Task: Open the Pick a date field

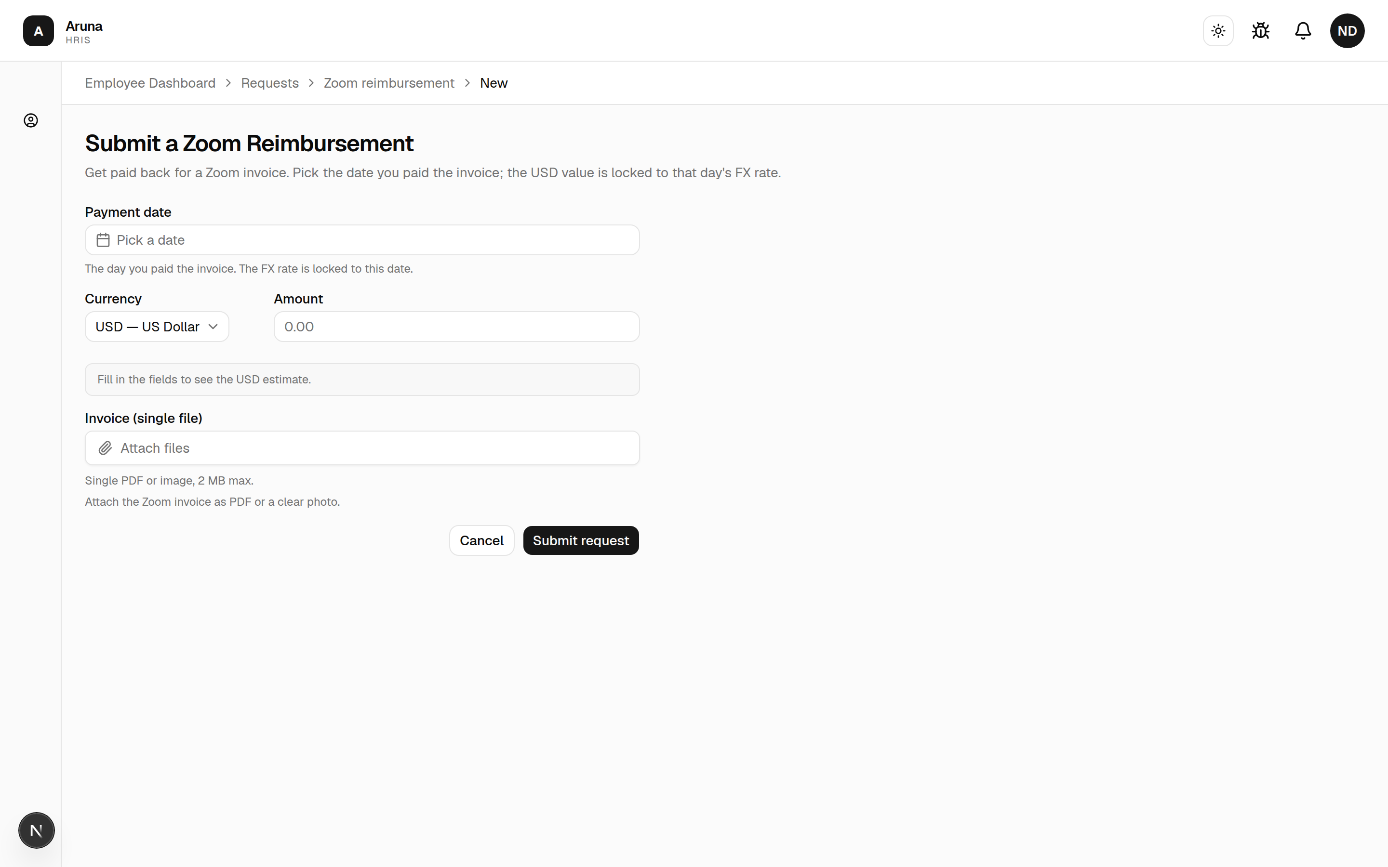Action: (x=362, y=240)
